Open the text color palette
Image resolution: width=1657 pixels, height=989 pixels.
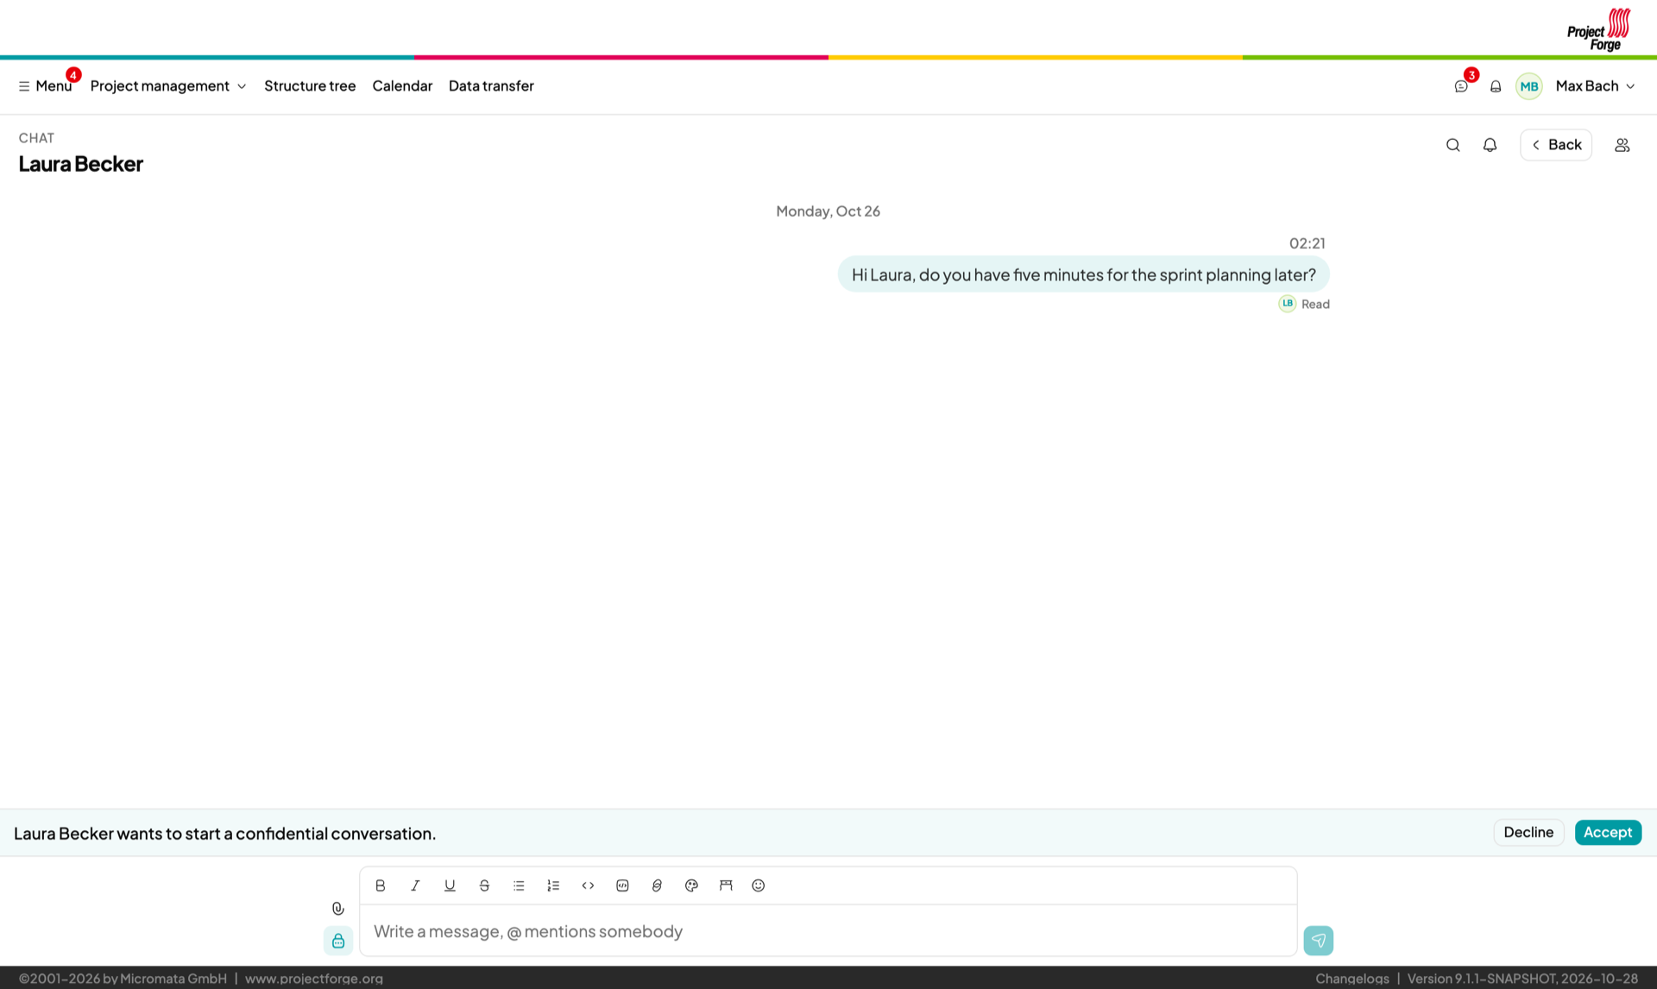(x=691, y=885)
